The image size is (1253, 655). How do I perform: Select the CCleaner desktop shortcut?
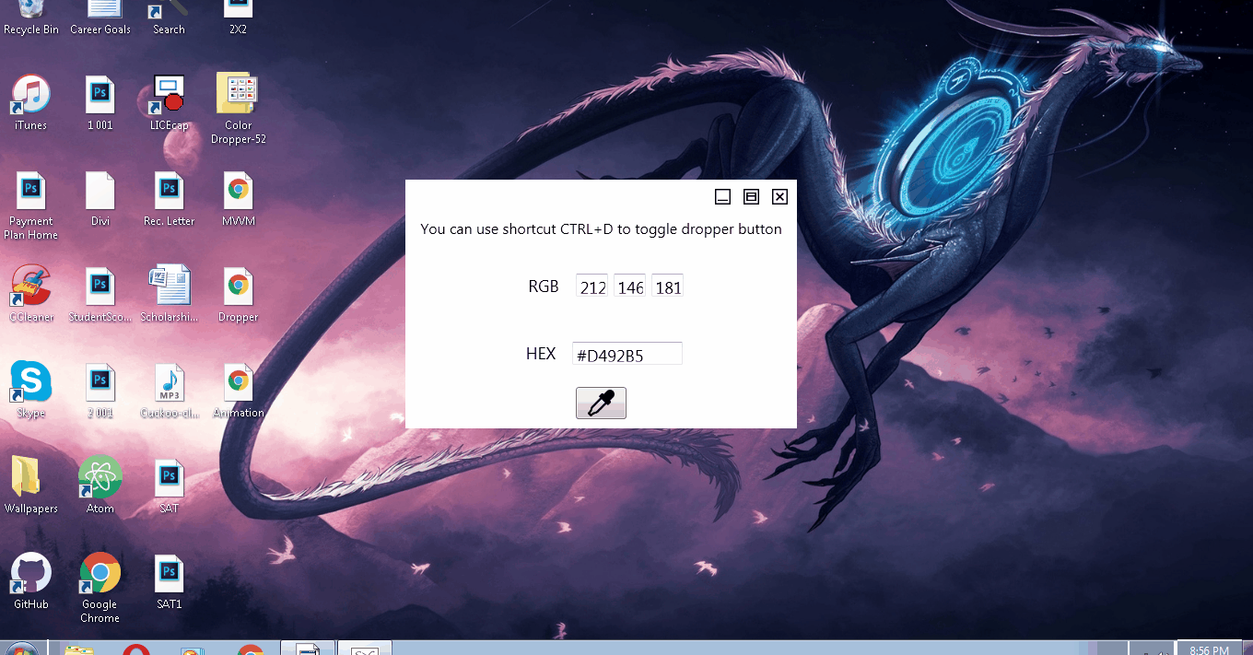click(x=31, y=295)
